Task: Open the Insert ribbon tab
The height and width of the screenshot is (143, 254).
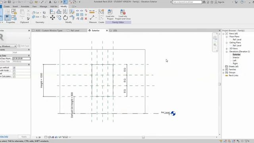Action: 15,6
